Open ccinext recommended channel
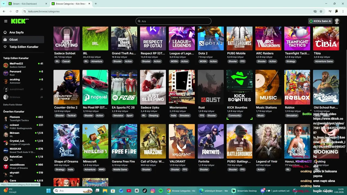The image size is (347, 195). (23, 126)
